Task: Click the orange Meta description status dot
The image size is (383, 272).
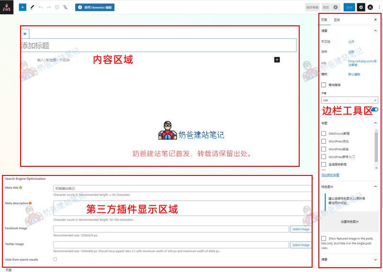Action: 30,203
